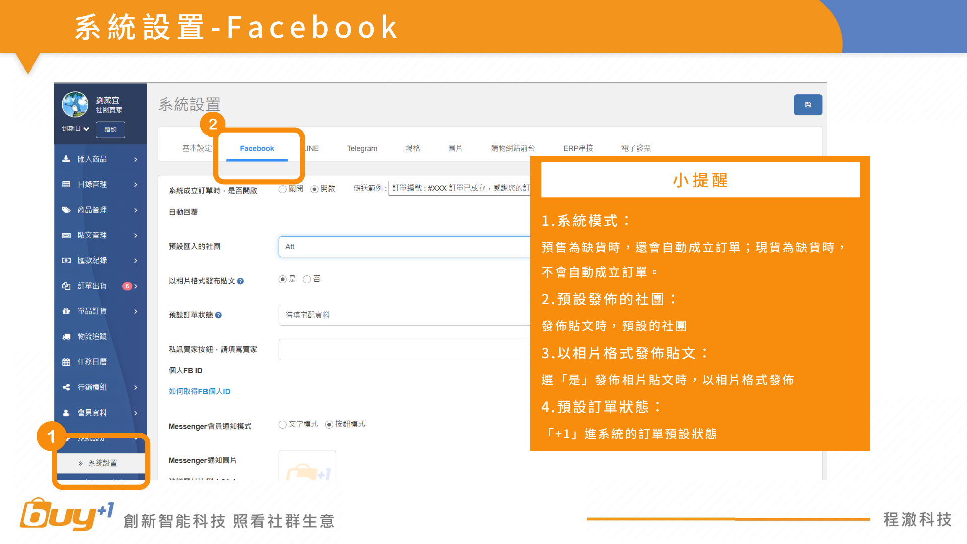Select 否 for photo format posting

click(307, 279)
